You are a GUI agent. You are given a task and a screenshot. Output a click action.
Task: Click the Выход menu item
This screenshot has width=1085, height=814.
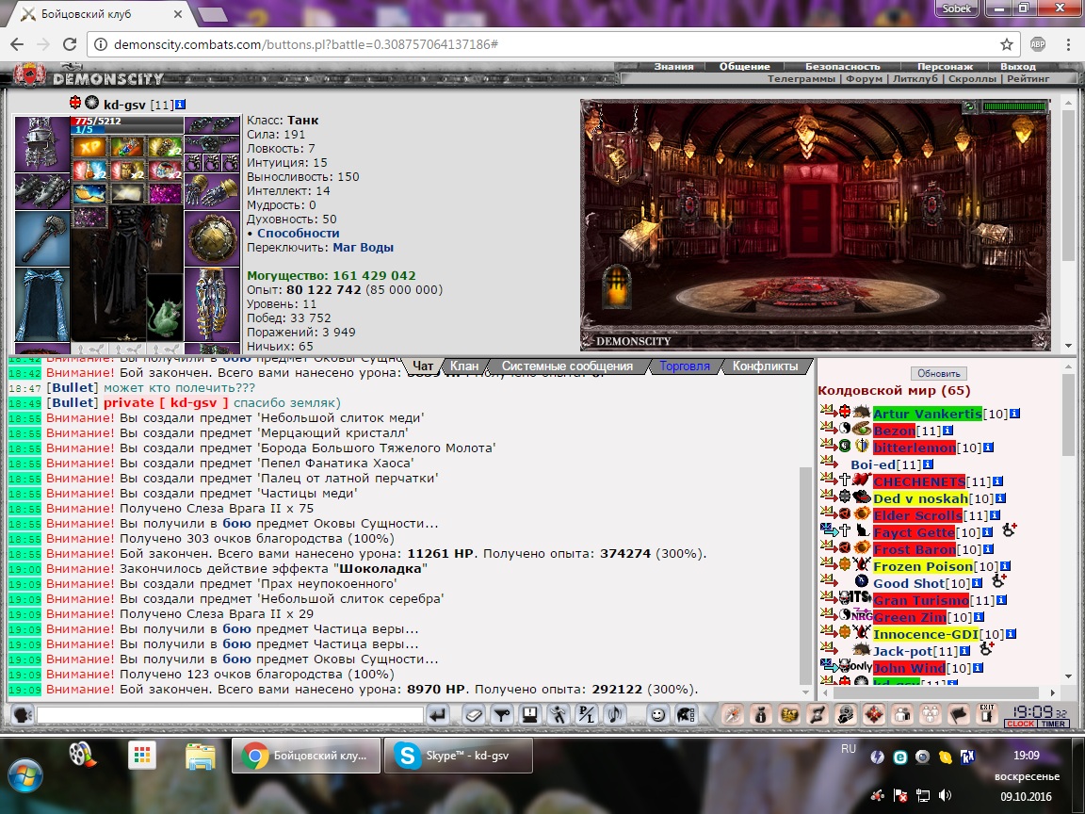1018,67
